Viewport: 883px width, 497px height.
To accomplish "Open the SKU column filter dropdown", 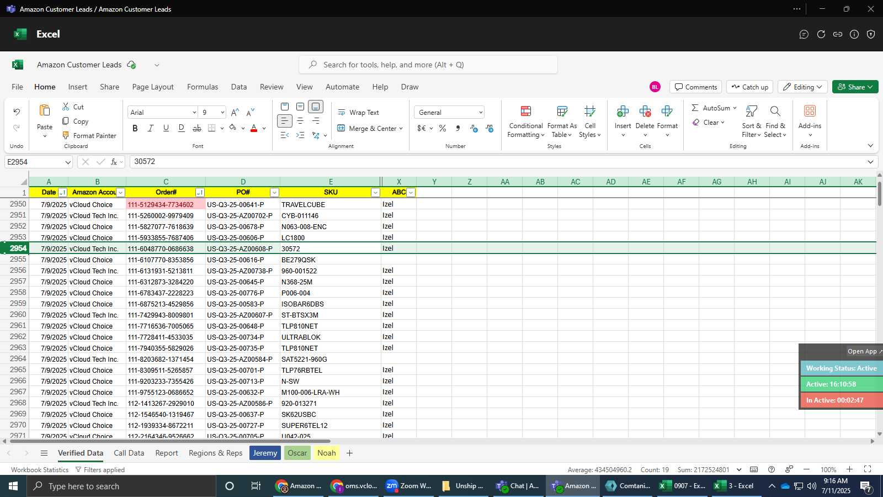I will (375, 193).
